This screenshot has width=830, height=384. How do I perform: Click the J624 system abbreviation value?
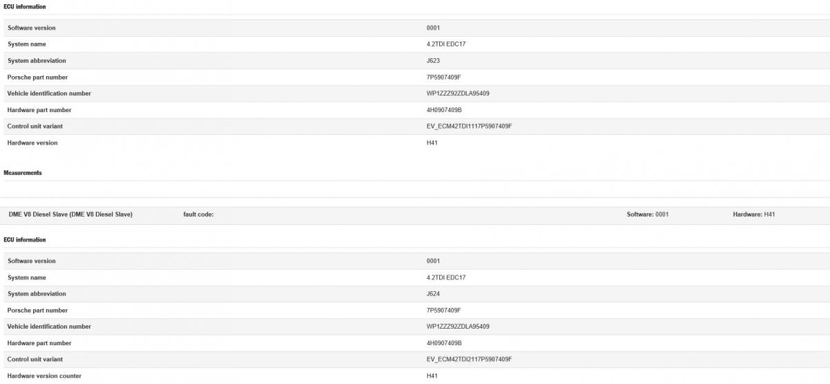pos(434,294)
